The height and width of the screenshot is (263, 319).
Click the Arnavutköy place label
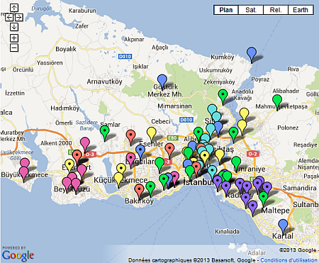104,82
